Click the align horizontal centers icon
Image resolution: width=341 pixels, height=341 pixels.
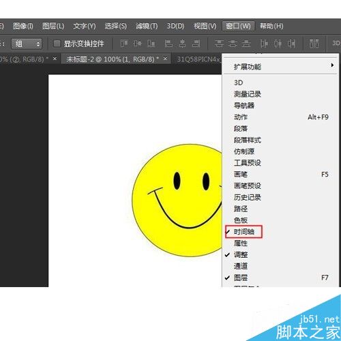point(182,43)
